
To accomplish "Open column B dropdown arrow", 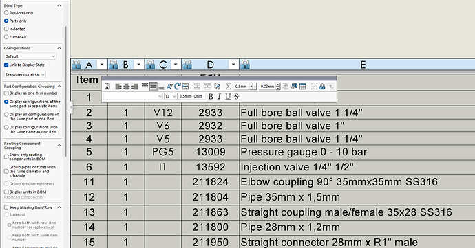I will pyautogui.click(x=139, y=65).
